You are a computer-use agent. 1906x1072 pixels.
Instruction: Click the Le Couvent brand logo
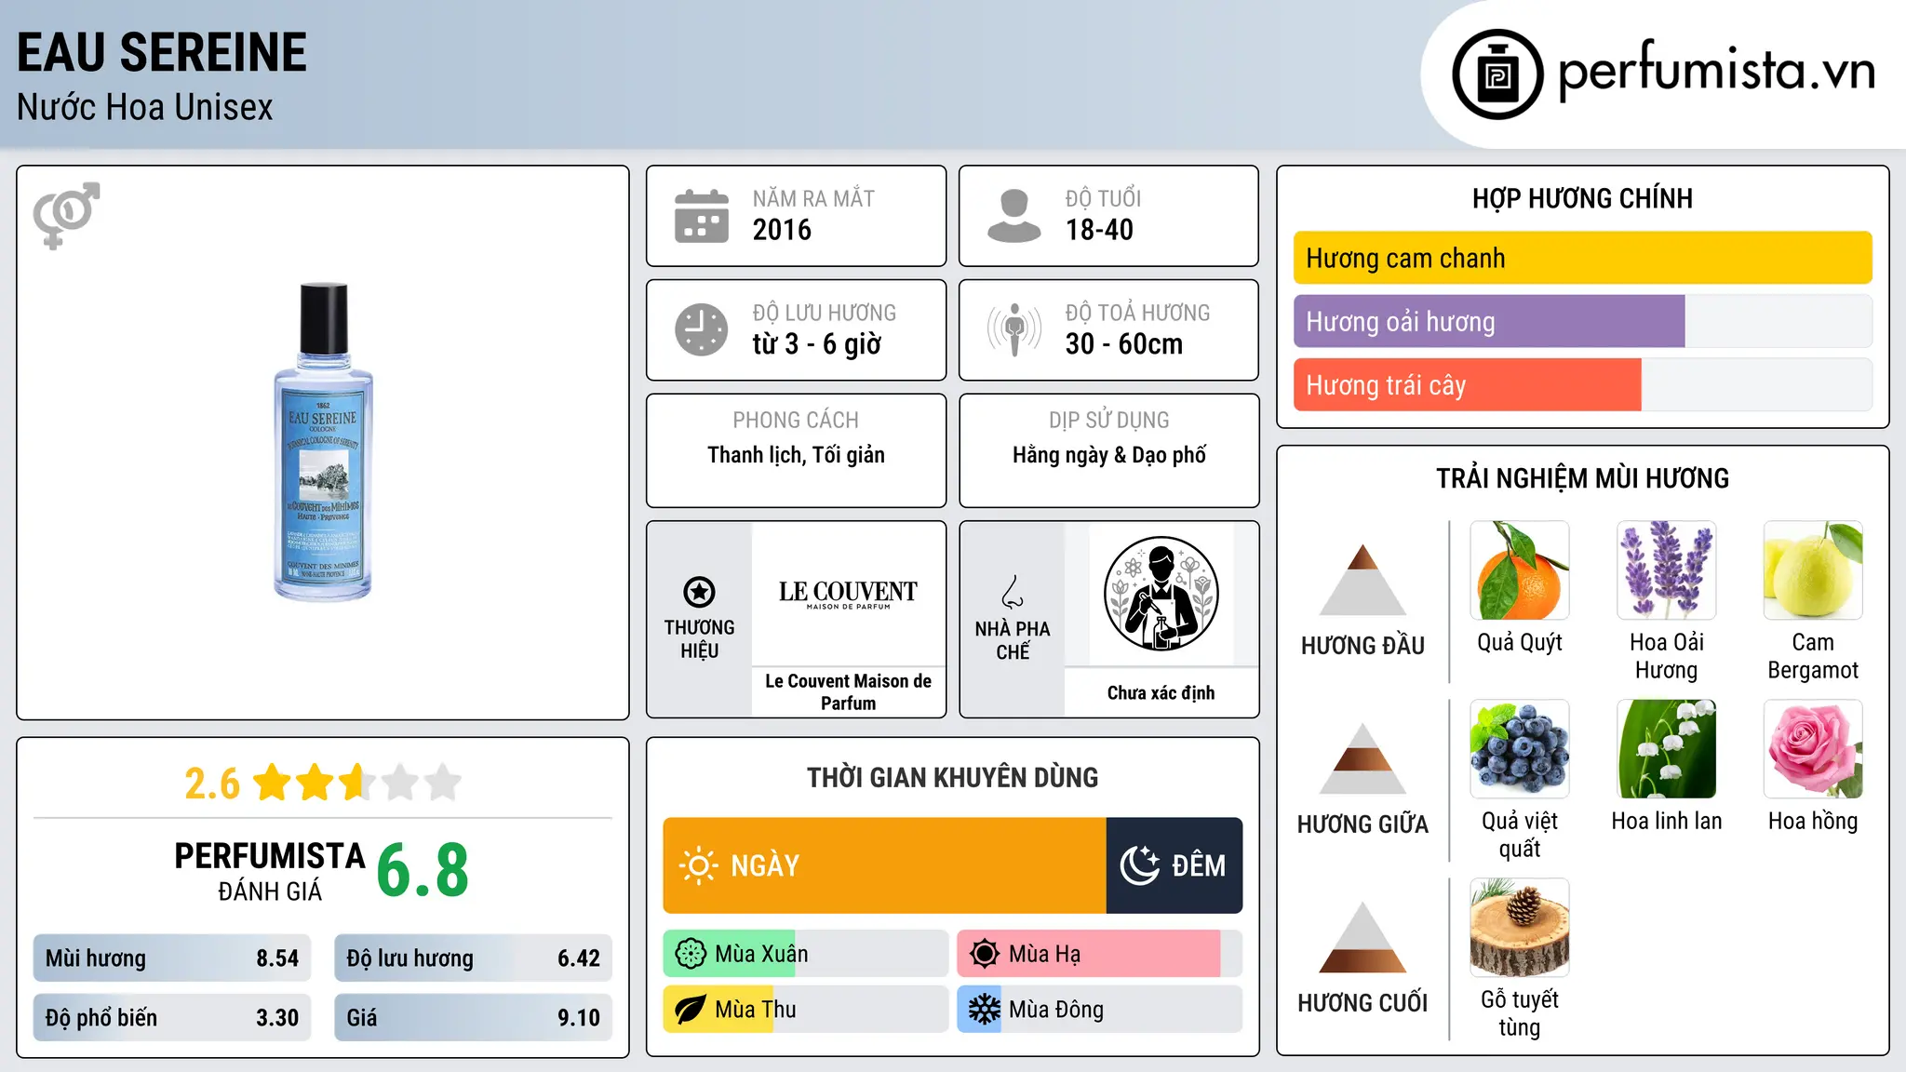coord(848,594)
